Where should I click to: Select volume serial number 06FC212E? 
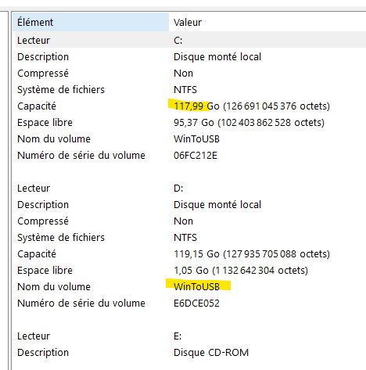pos(196,156)
